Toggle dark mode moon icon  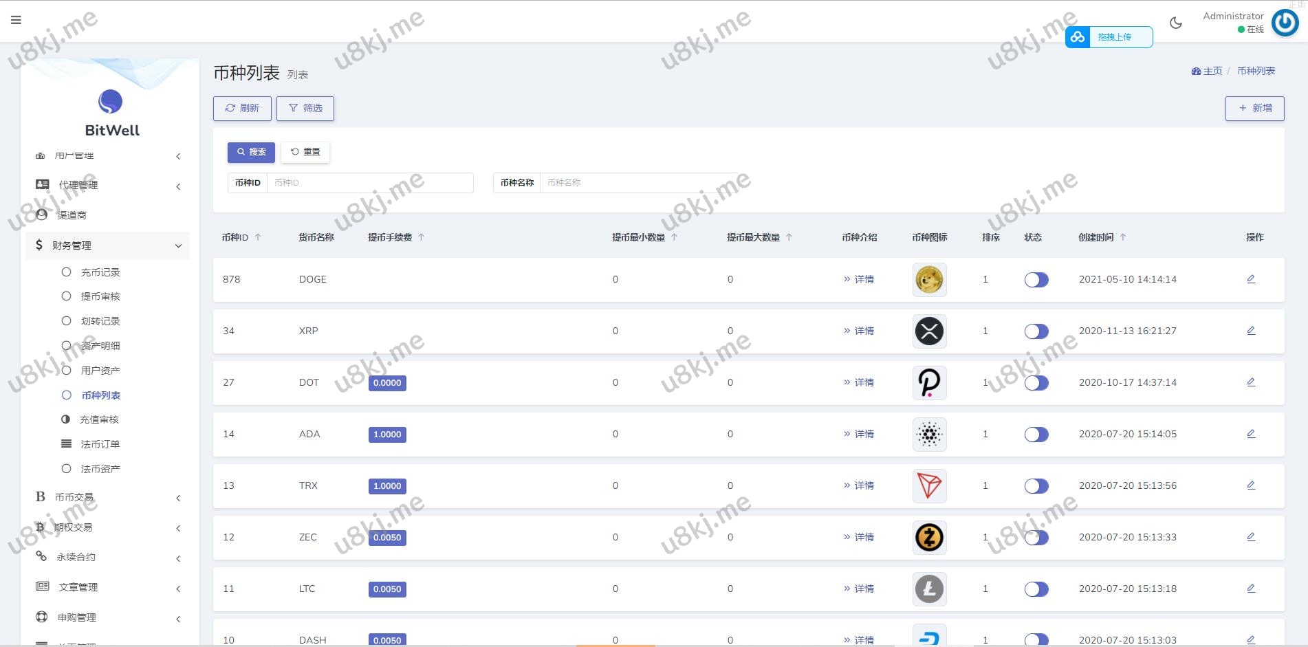click(1176, 23)
